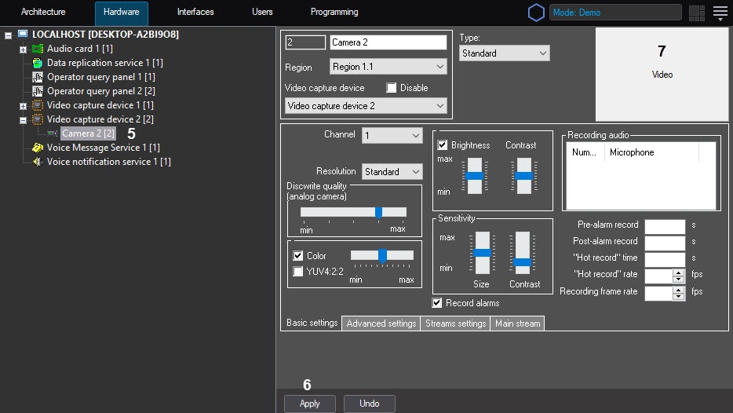The height and width of the screenshot is (413, 733).
Task: Open the Region 1.1 dropdown
Action: (x=388, y=68)
